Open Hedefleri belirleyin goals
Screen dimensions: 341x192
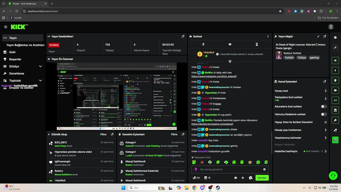pyautogui.click(x=301, y=151)
